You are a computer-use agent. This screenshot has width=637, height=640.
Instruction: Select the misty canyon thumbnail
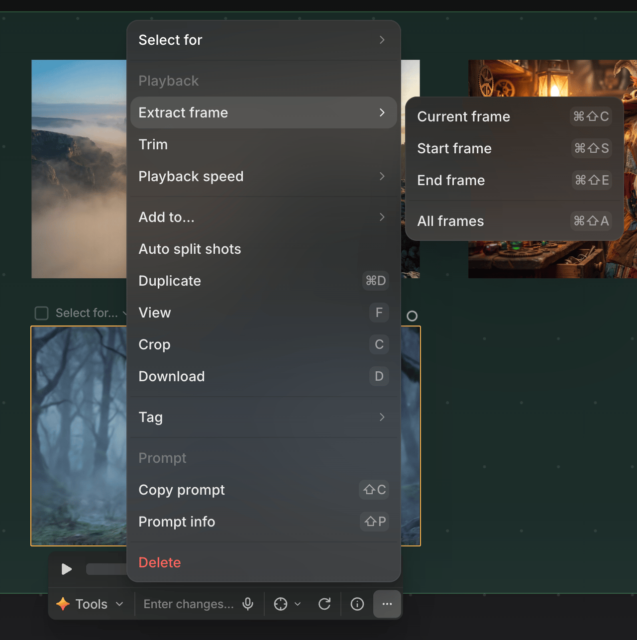79,169
